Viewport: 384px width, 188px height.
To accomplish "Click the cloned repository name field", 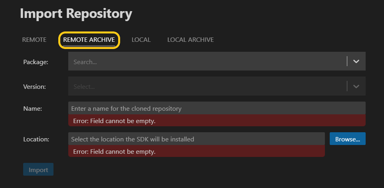I will (216, 108).
